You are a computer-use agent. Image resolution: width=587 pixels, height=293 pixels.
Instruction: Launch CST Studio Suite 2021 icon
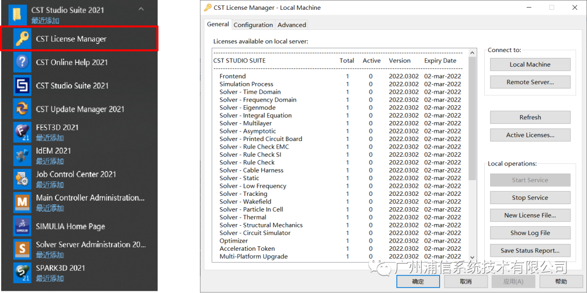(x=22, y=86)
